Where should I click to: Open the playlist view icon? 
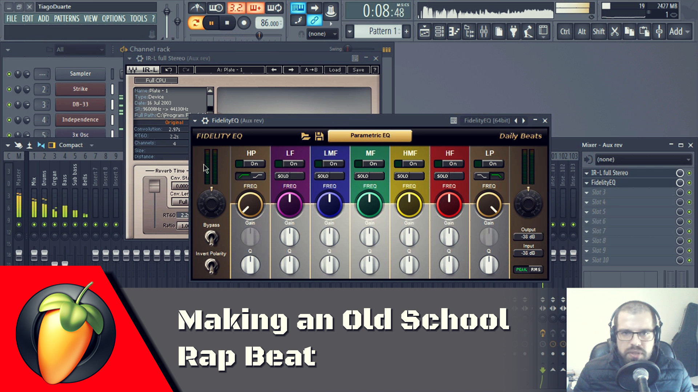point(425,32)
